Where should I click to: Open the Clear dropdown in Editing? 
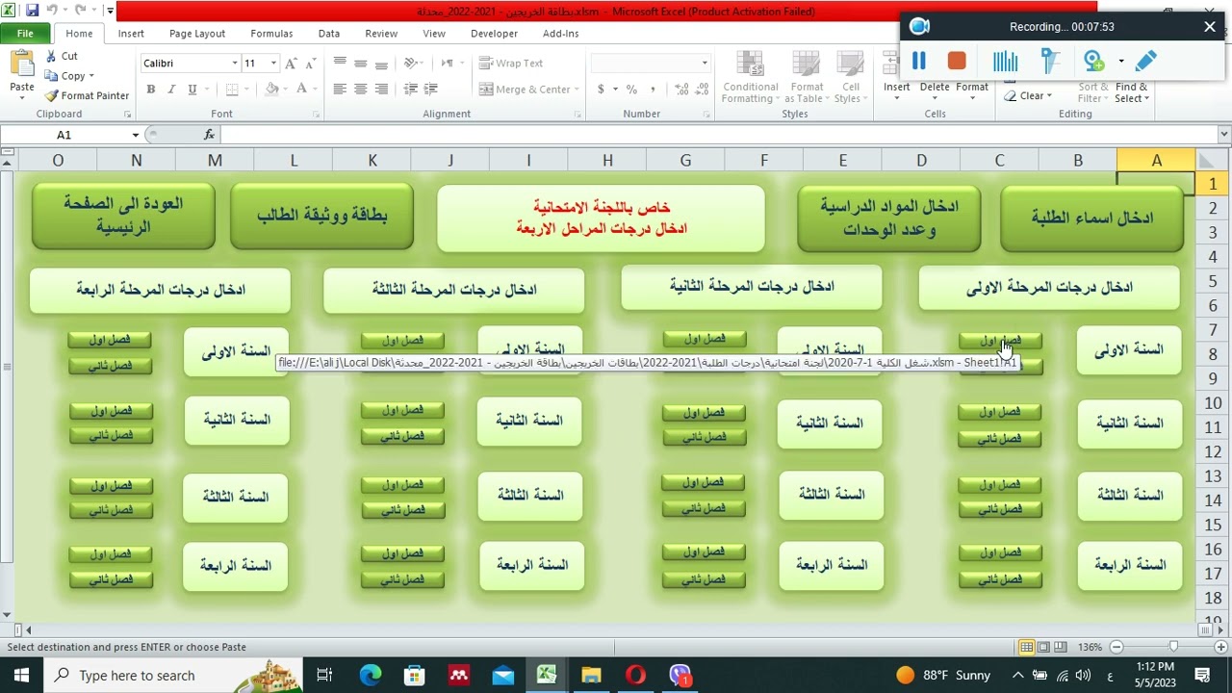(1029, 95)
